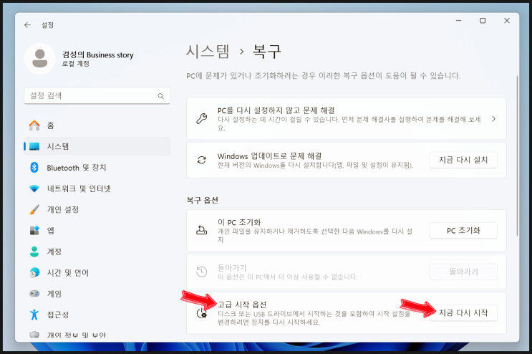This screenshot has height=354, width=532.
Task: Open 개인 설정 in sidebar
Action: click(97, 209)
